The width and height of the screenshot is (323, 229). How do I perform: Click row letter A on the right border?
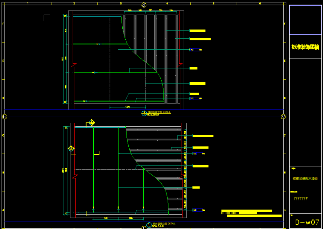(x=285, y=210)
